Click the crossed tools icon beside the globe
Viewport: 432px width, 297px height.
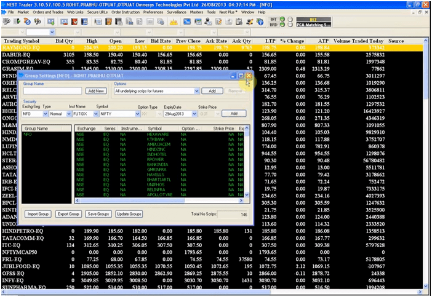[x=250, y=22]
